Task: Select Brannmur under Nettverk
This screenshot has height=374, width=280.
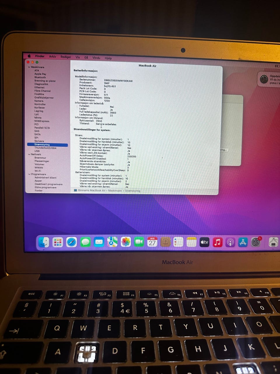Action: (x=40, y=158)
